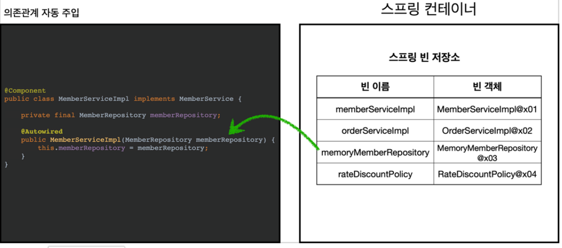This screenshot has height=248, width=562.
Task: Click the '스프링 빈 저장소' heading
Action: click(x=424, y=57)
